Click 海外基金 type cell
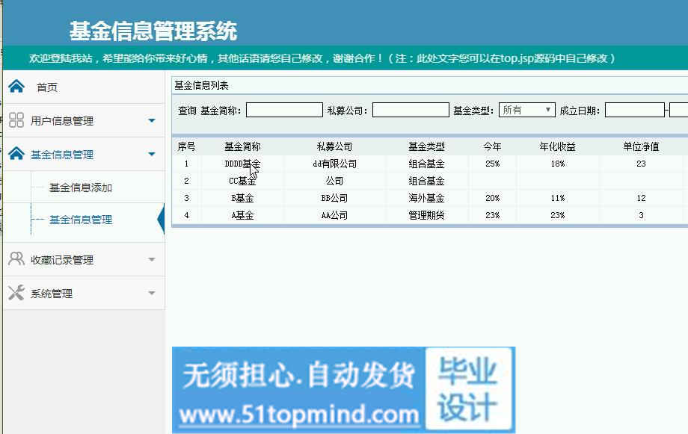Viewport: 688px width, 434px height. tap(426, 198)
